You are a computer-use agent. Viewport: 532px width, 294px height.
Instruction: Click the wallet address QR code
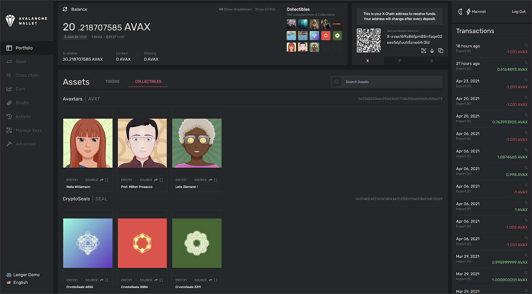tap(369, 40)
